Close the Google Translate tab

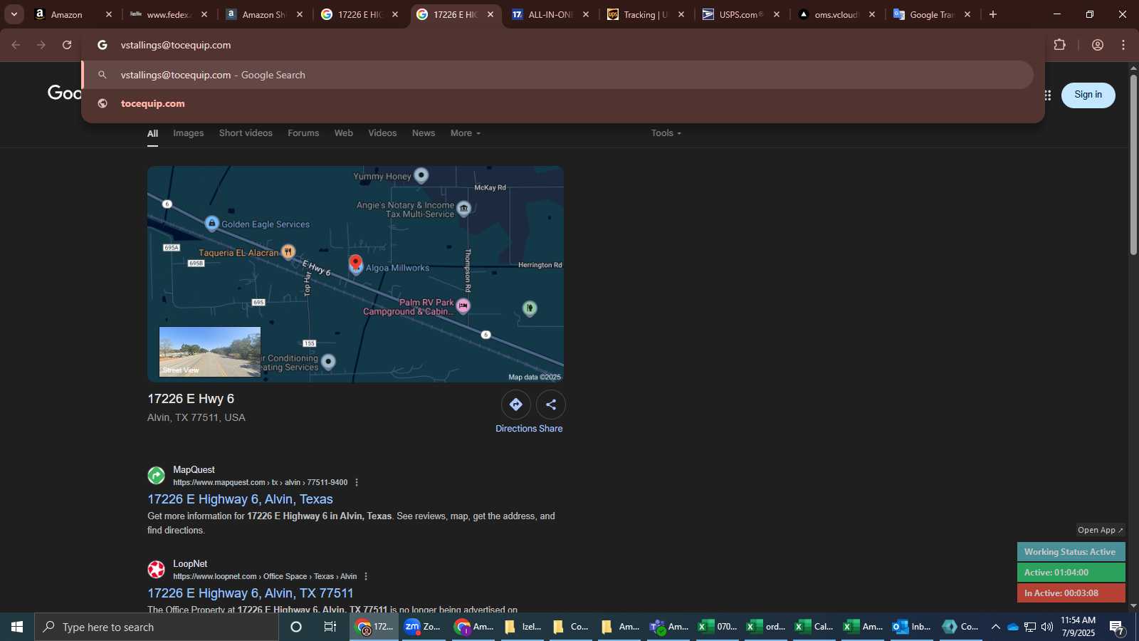tap(967, 14)
